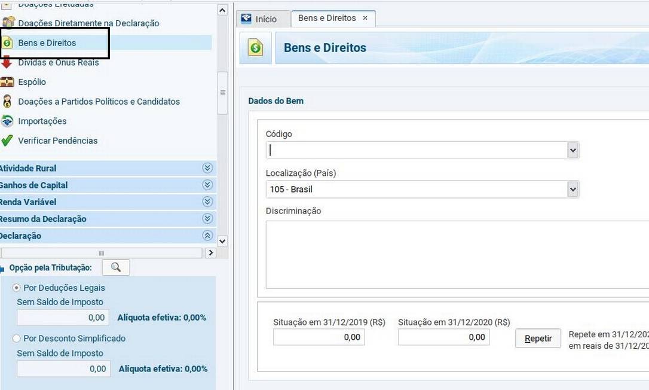Viewport: 649px width, 390px height.
Task: Click the Espólio chest icon
Action: (7, 82)
